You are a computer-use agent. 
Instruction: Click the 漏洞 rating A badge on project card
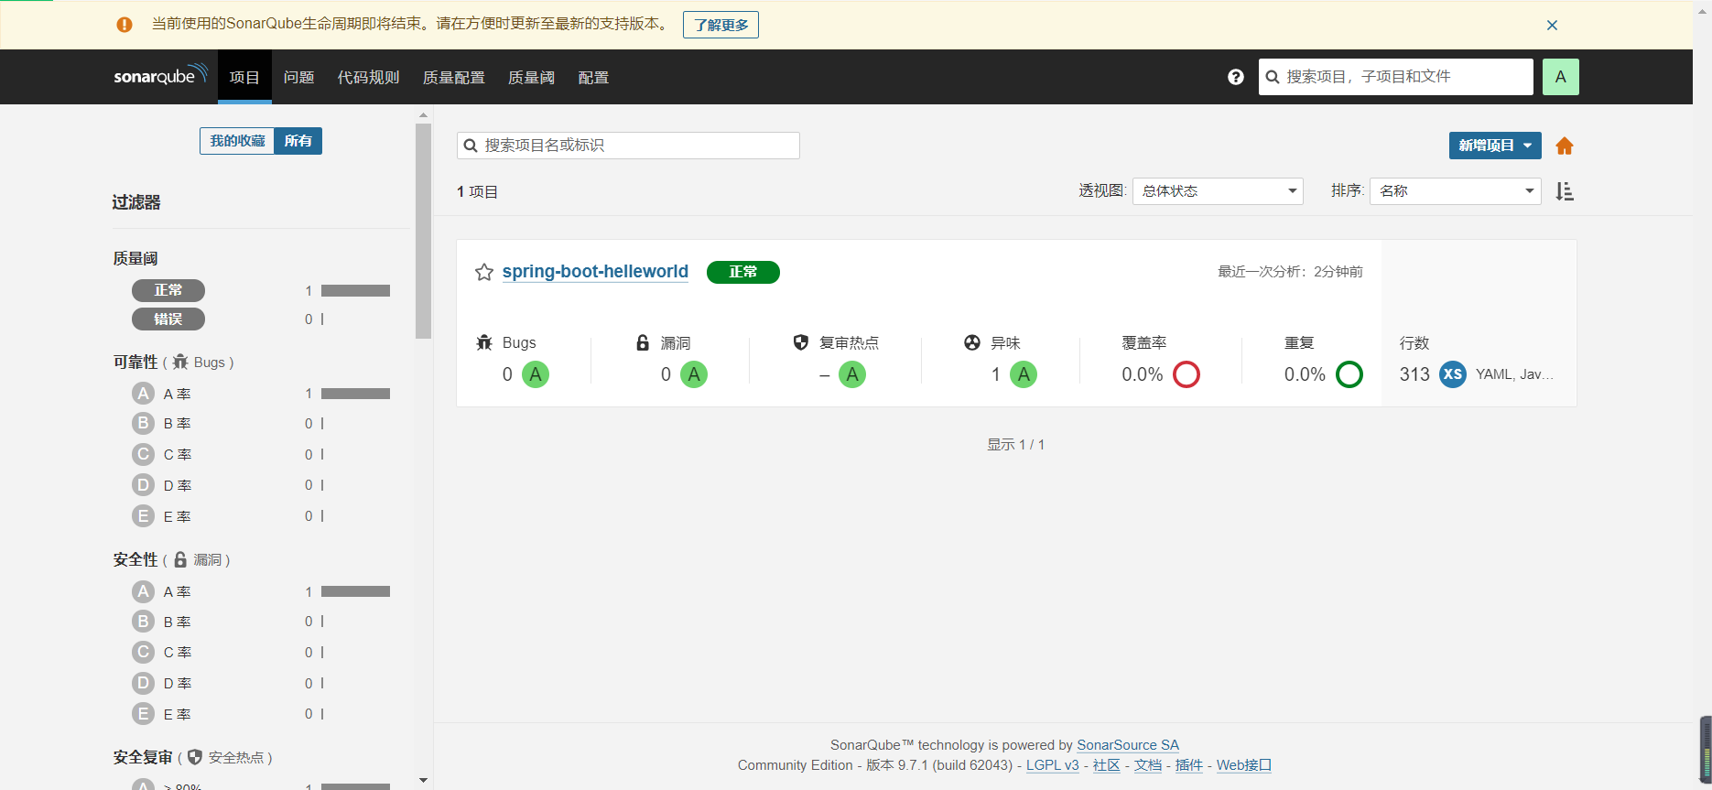click(x=694, y=374)
